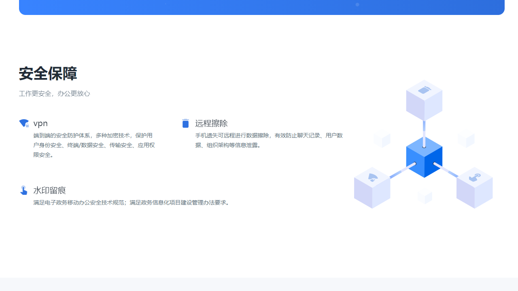Image resolution: width=518 pixels, height=291 pixels.
Task: Click the 远程擦除 description text
Action: (x=269, y=140)
